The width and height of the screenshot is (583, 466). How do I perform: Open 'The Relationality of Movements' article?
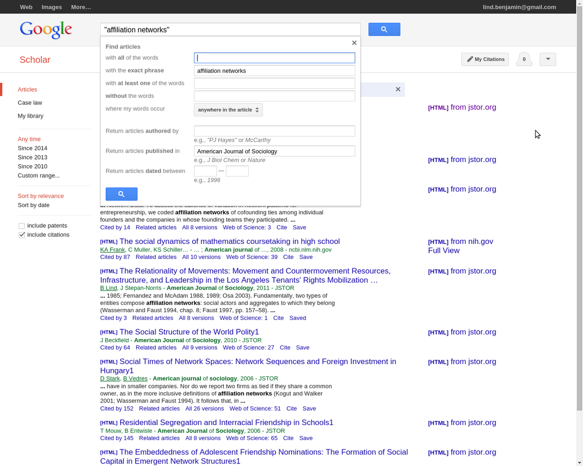246,275
